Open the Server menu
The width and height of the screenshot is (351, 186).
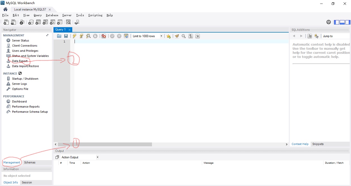[67, 15]
